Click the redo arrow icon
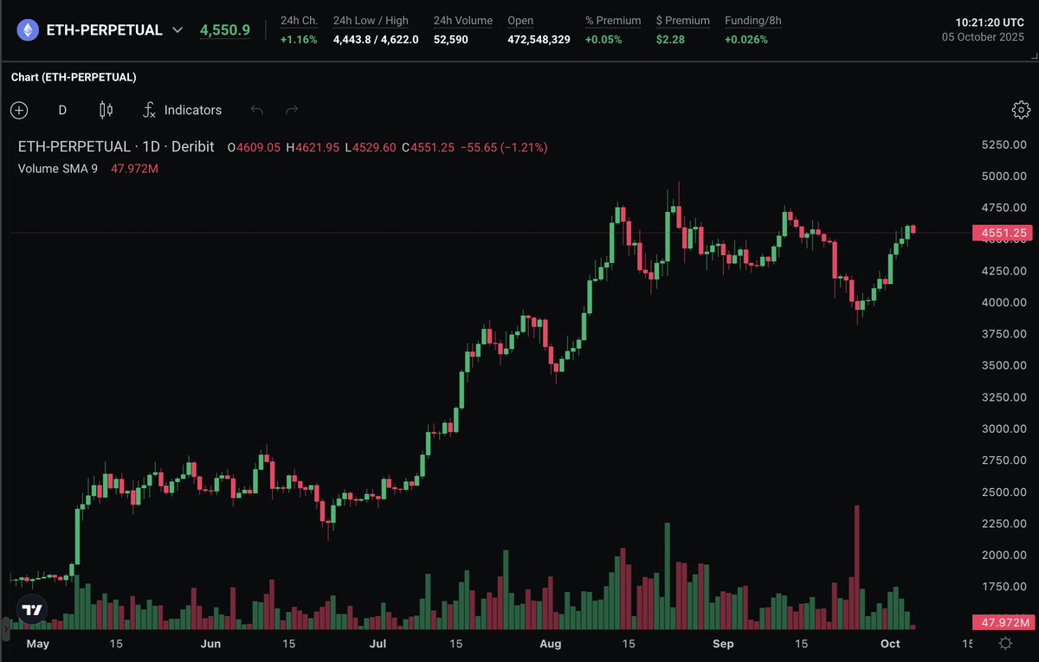Viewport: 1039px width, 662px height. [292, 110]
